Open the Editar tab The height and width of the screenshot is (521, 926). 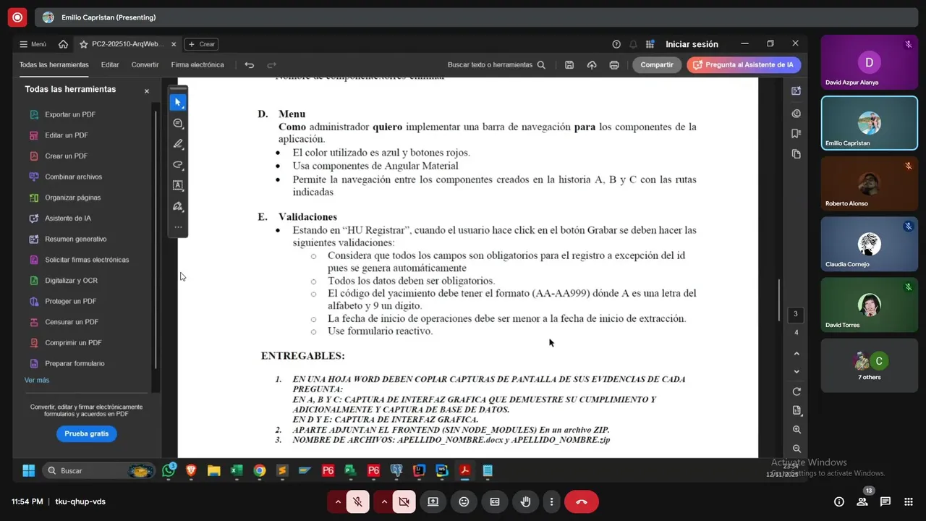click(110, 64)
